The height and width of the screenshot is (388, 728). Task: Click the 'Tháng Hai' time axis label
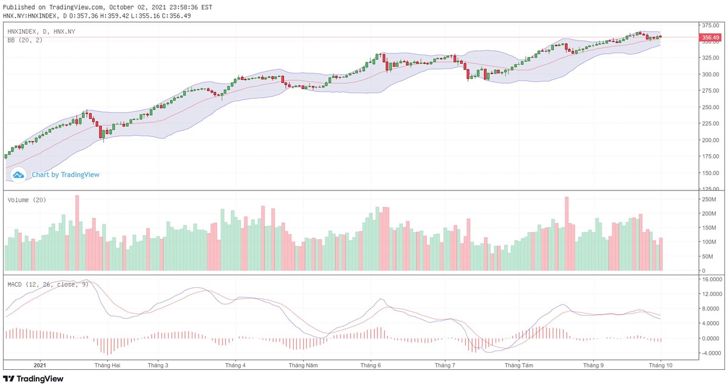pos(107,366)
